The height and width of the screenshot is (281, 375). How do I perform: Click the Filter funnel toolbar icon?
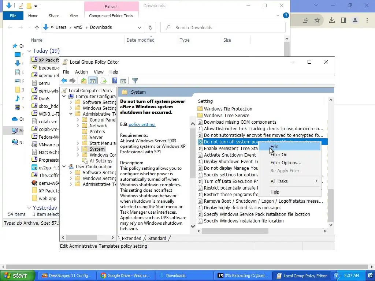pos(135,81)
